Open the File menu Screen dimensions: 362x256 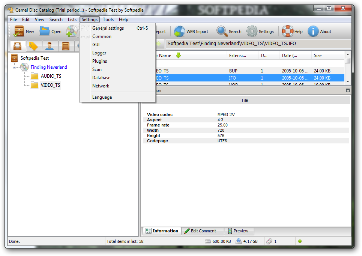[14, 20]
